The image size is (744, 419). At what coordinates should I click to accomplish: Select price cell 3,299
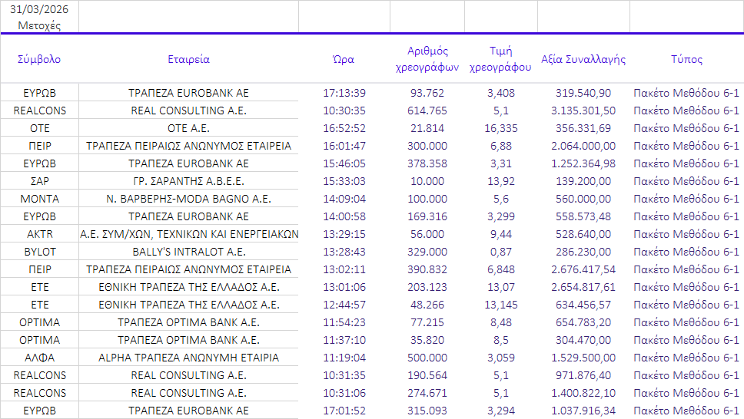coord(500,216)
